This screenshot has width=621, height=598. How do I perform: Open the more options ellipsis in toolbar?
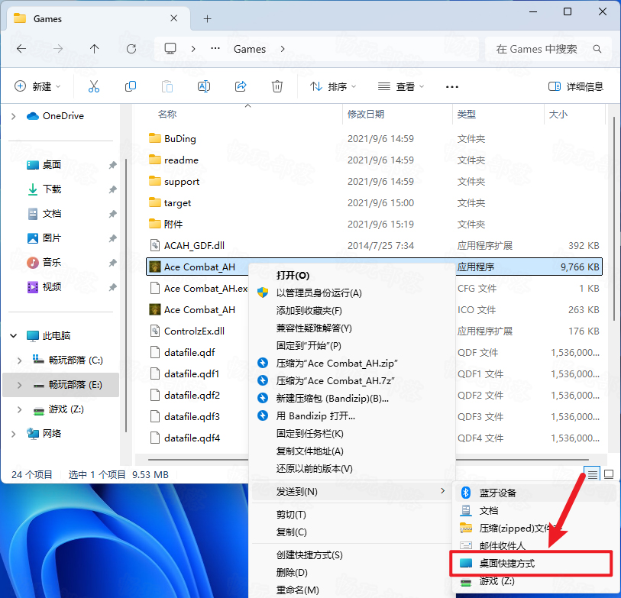(452, 87)
